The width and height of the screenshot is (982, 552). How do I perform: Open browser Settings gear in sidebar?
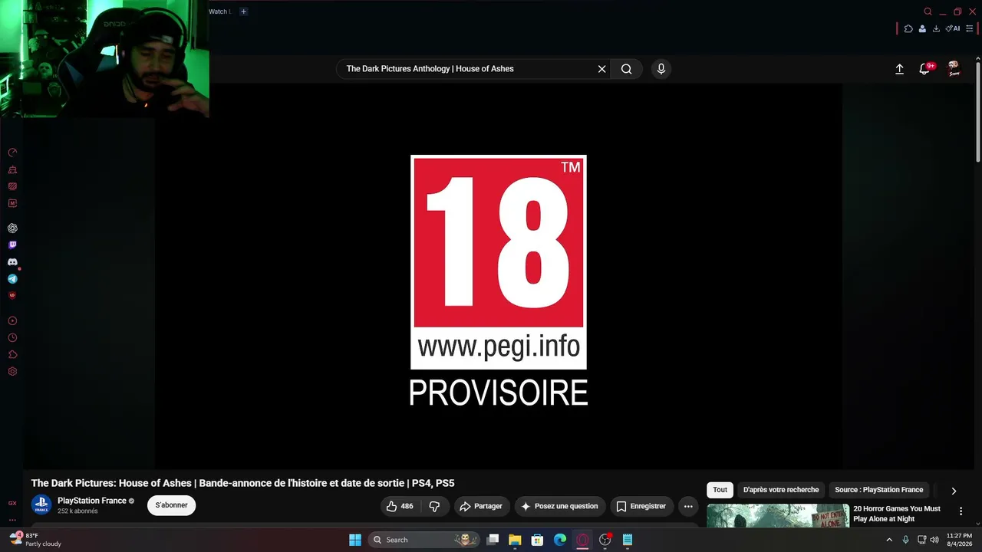12,372
